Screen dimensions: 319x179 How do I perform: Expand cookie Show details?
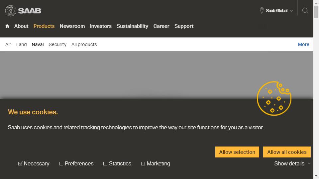(292, 163)
